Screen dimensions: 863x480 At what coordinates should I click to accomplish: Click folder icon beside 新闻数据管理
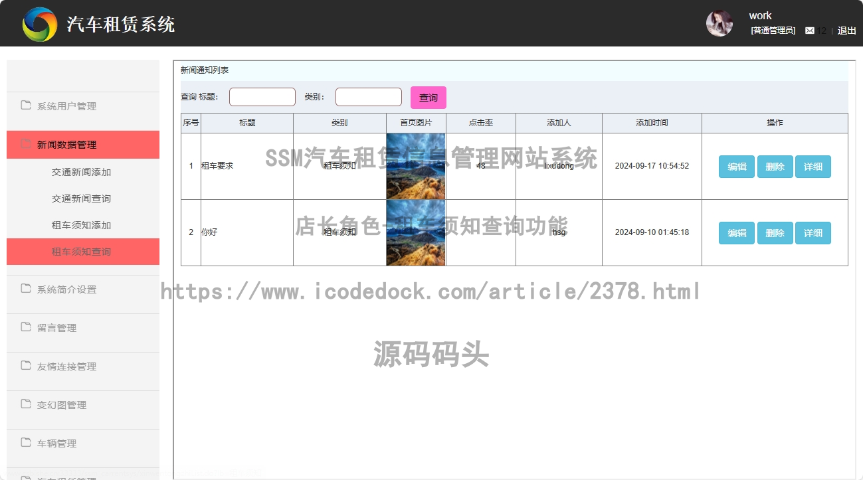click(26, 143)
